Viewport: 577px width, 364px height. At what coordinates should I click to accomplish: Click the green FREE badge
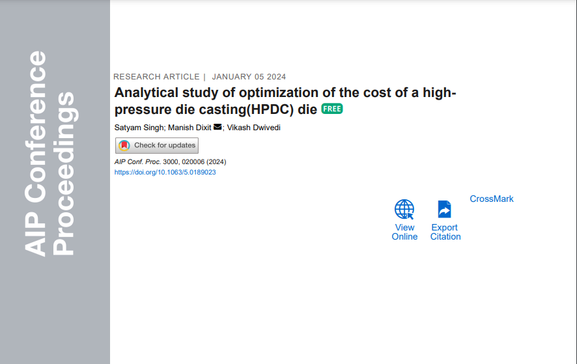click(332, 109)
